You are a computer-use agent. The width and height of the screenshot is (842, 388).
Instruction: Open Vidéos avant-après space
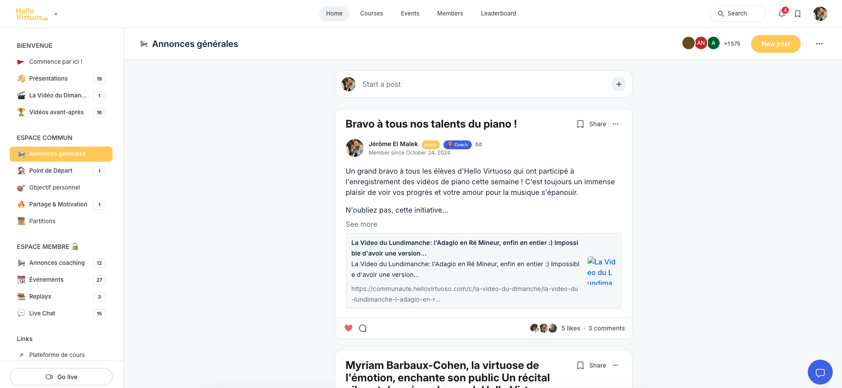61,112
